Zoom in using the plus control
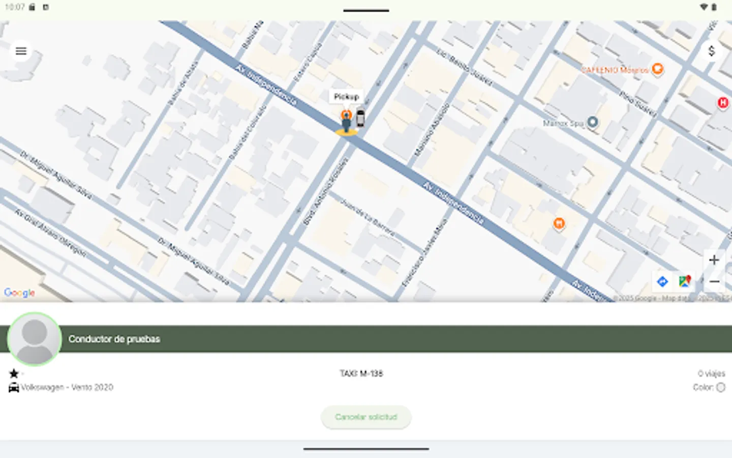 coord(714,260)
